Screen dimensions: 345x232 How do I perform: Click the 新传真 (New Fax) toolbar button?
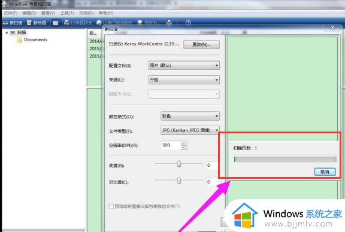pos(37,23)
